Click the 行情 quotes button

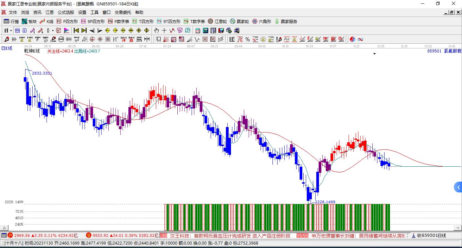11,21
